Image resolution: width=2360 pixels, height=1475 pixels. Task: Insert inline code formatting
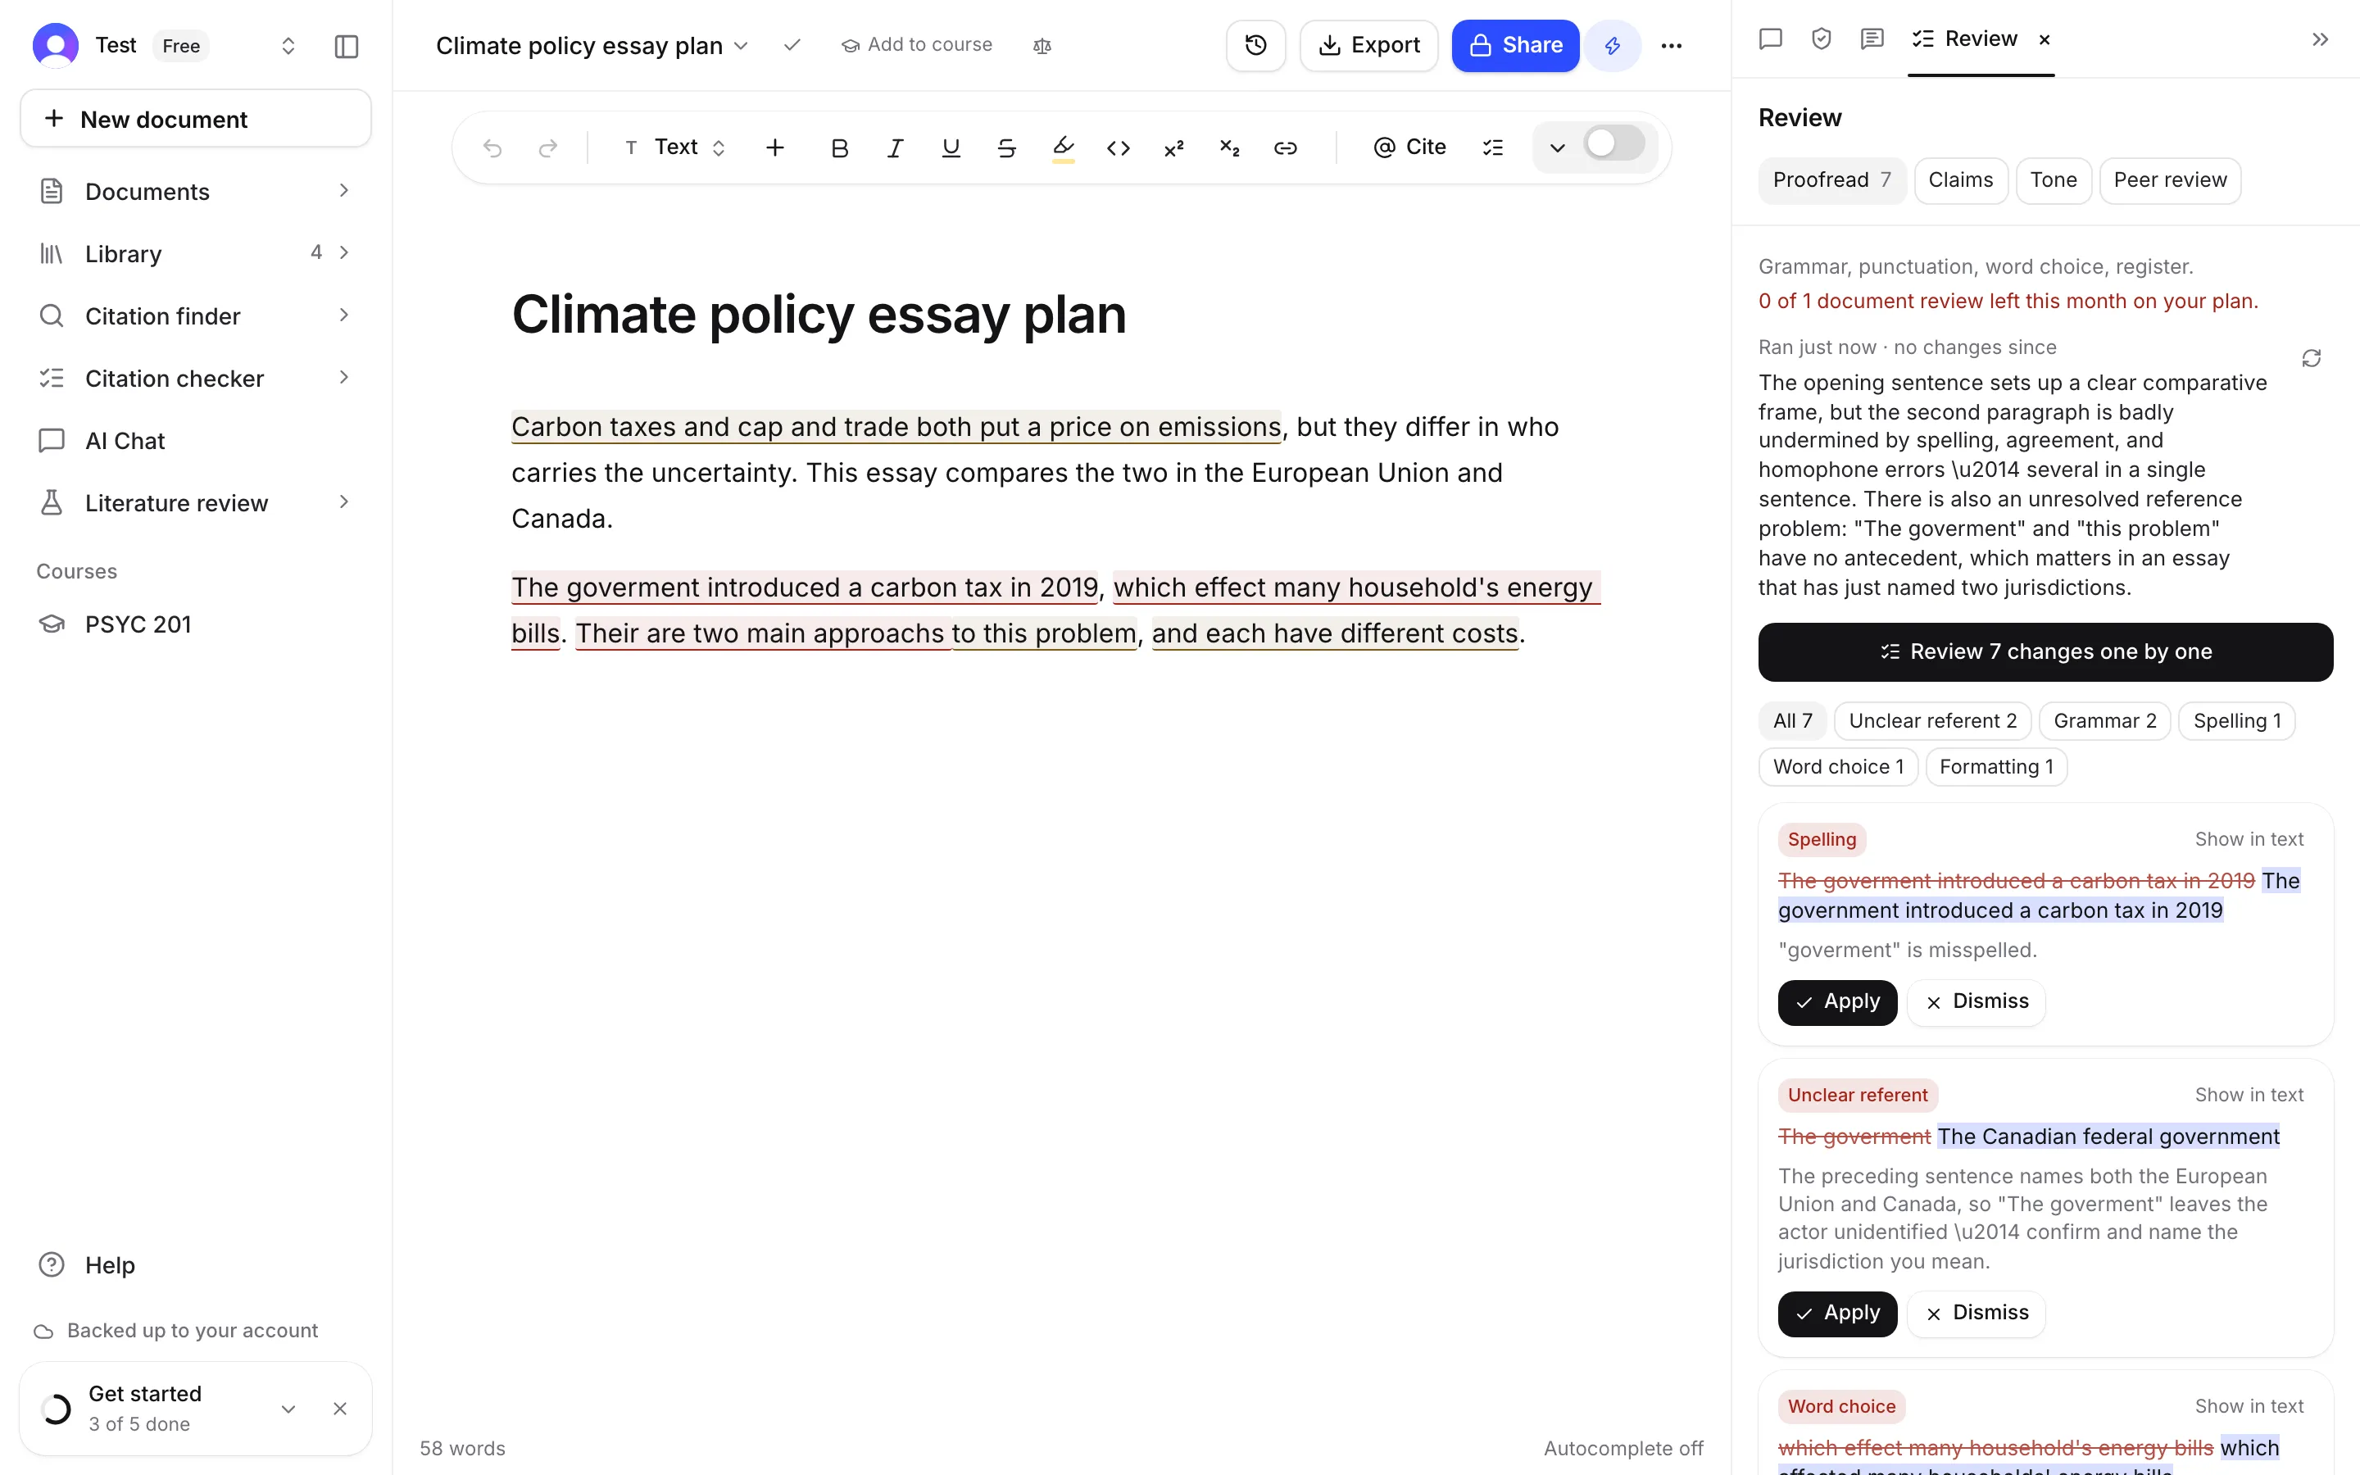tap(1119, 147)
